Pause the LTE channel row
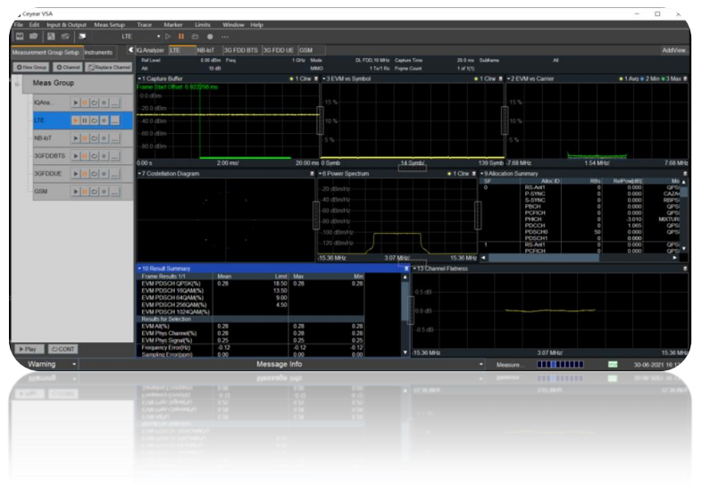The image size is (702, 489). (x=85, y=120)
